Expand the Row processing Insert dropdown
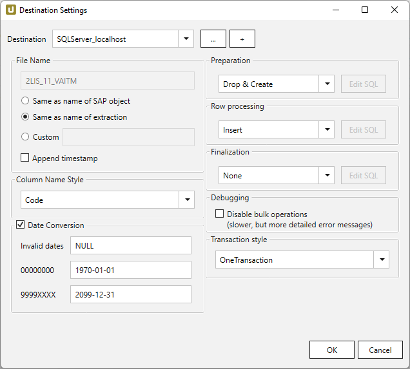410x369 pixels. [327, 129]
